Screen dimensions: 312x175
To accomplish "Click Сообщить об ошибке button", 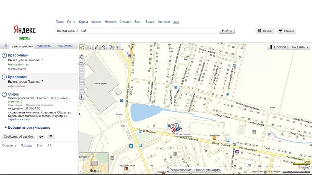I will pos(18,137).
